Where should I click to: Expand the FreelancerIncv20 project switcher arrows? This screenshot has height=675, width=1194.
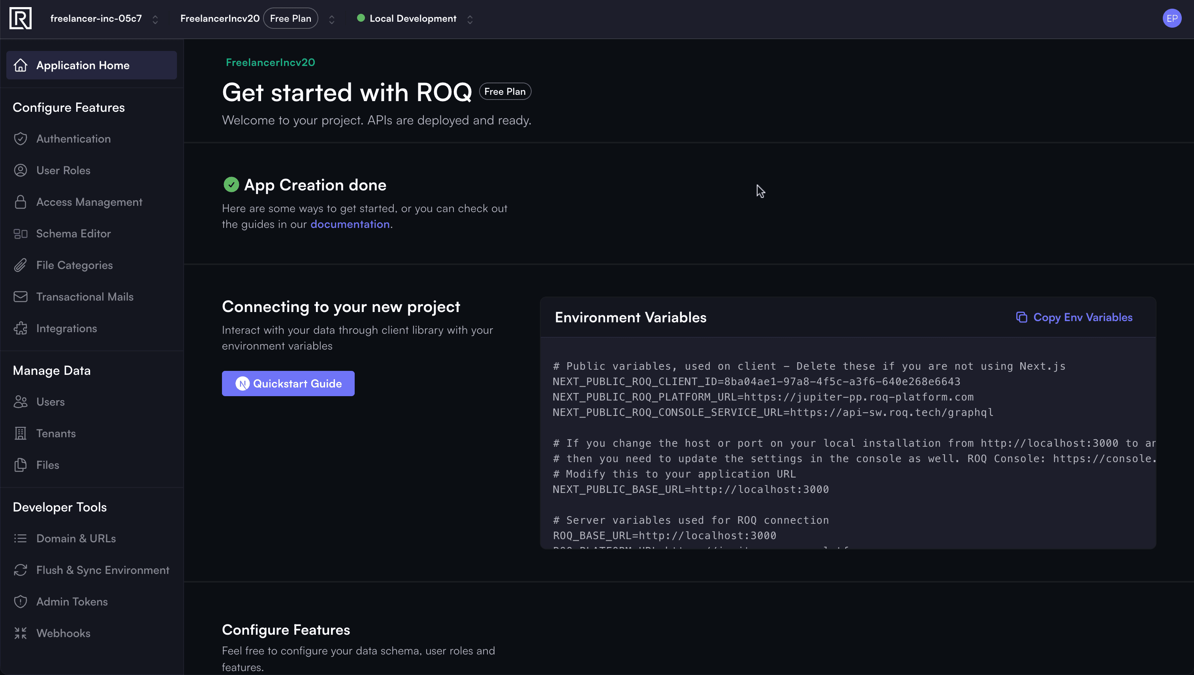click(331, 19)
